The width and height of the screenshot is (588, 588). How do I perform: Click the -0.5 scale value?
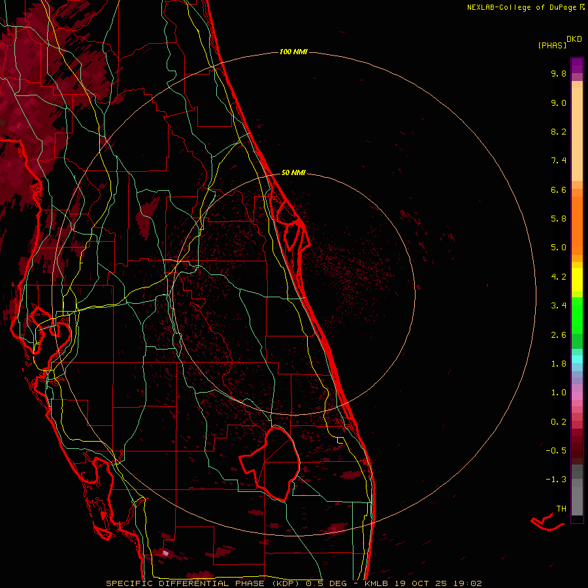[x=556, y=451]
